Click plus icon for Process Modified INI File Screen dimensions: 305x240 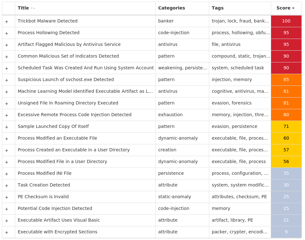click(7, 174)
